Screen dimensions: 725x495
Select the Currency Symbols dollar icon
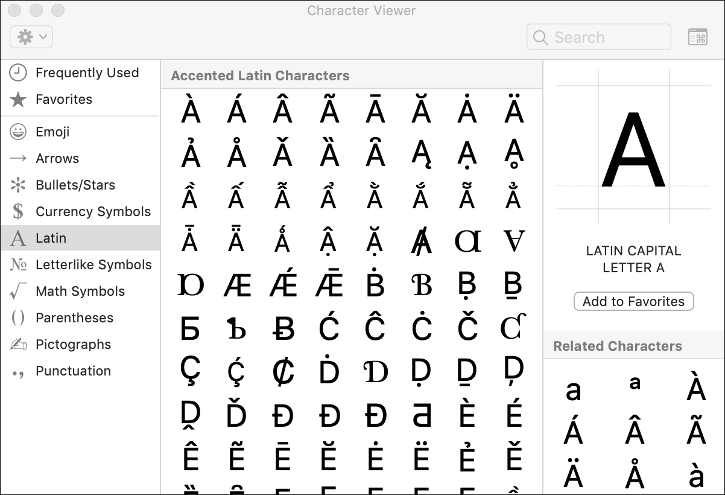pyautogui.click(x=19, y=212)
